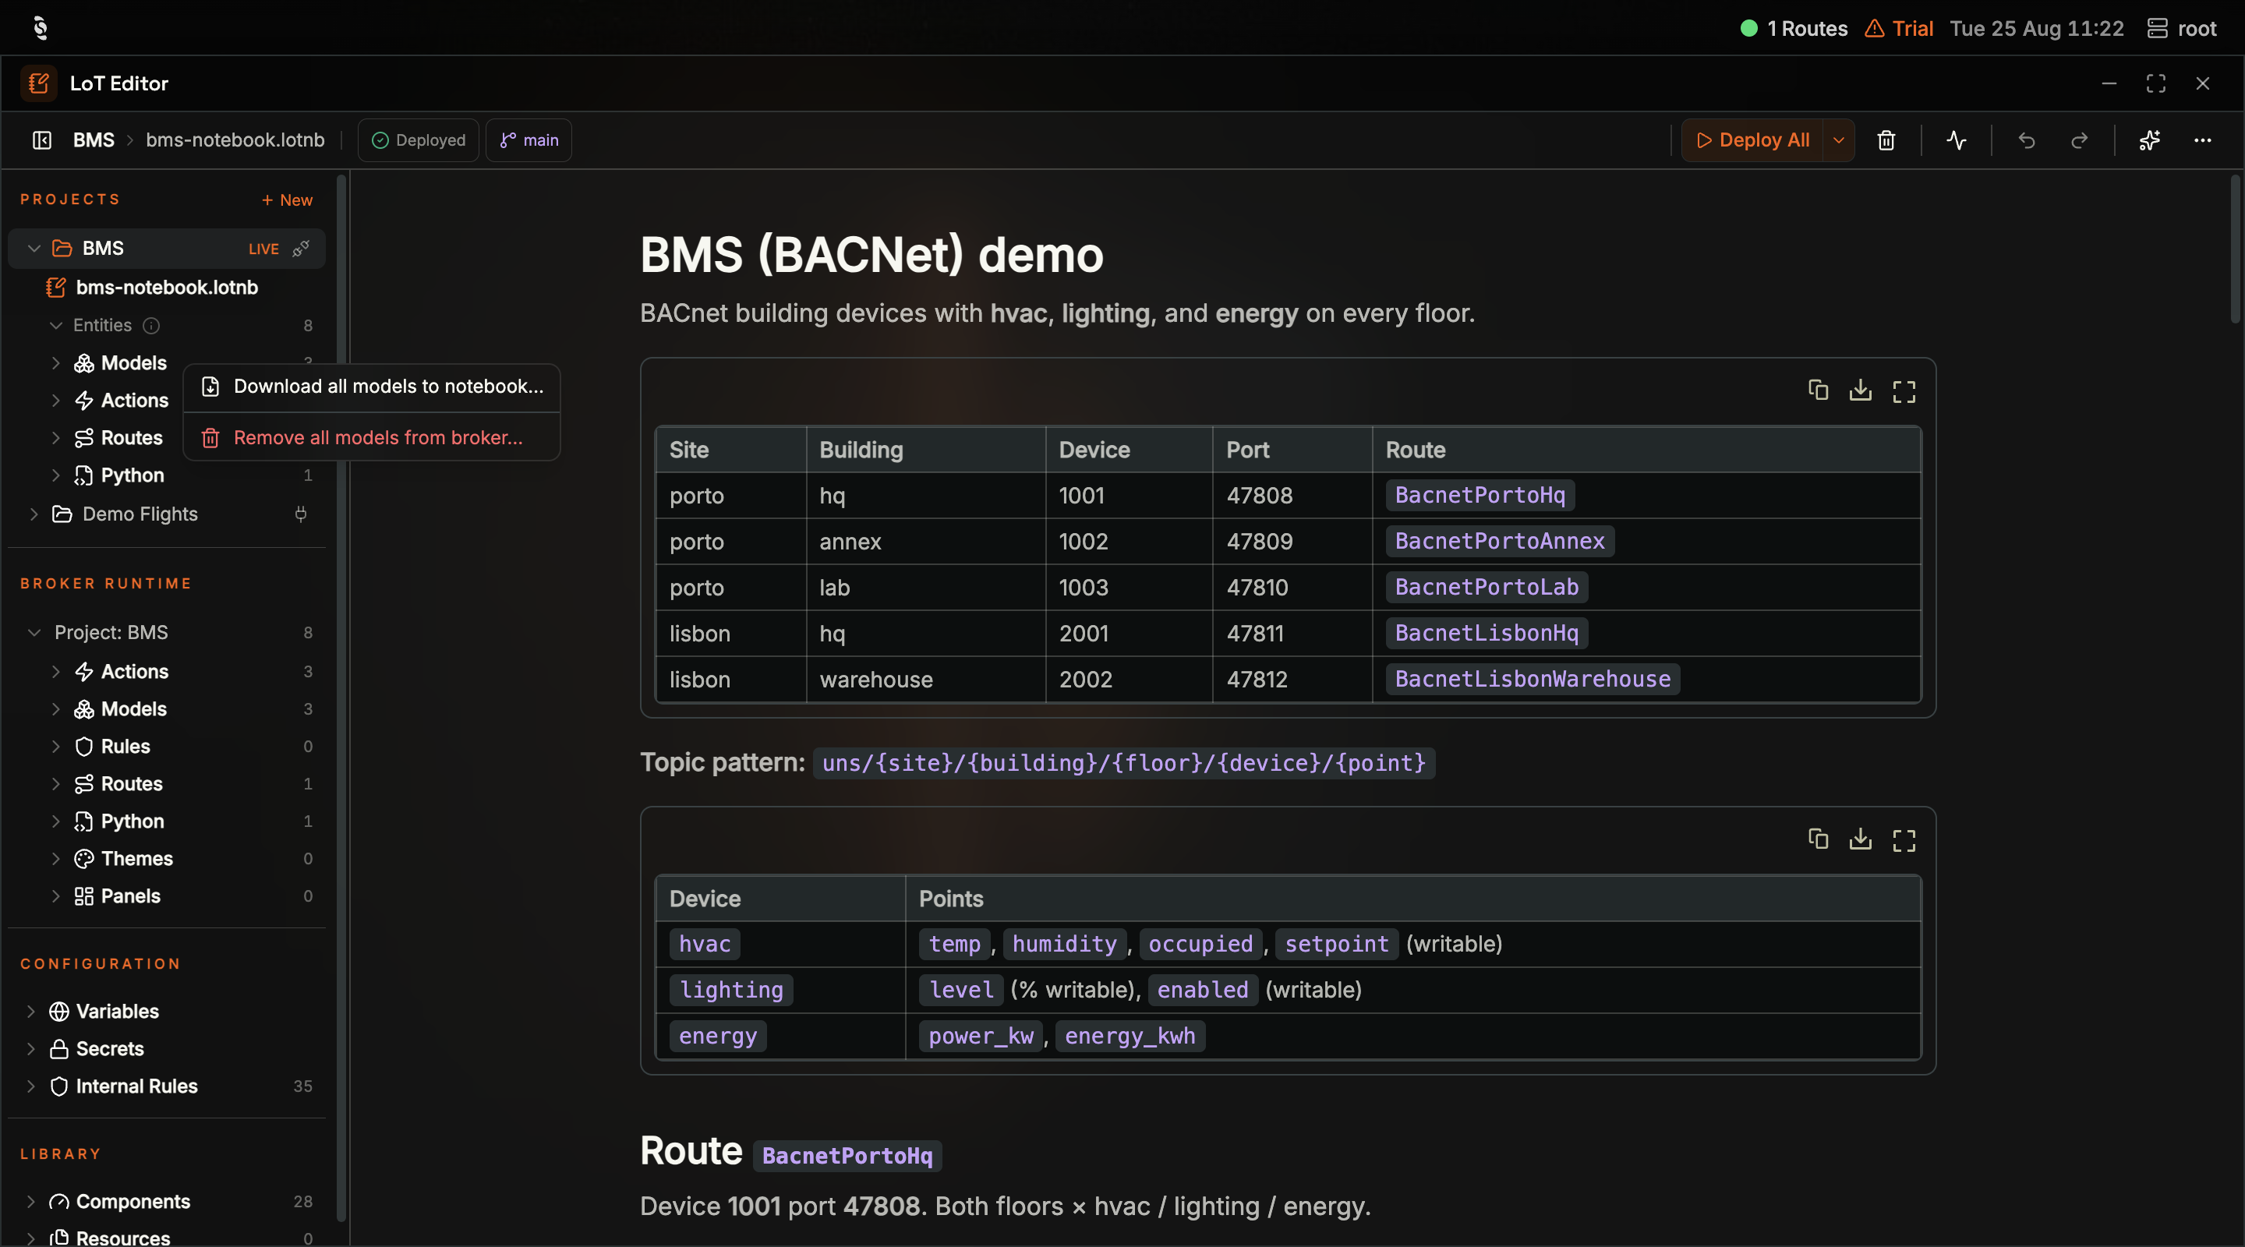Expand the Components library node
Image resolution: width=2245 pixels, height=1247 pixels.
coord(31,1202)
